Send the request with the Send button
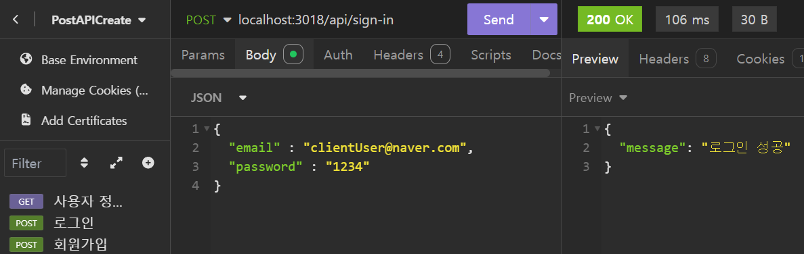Screen dimensions: 804x254 [x=499, y=20]
